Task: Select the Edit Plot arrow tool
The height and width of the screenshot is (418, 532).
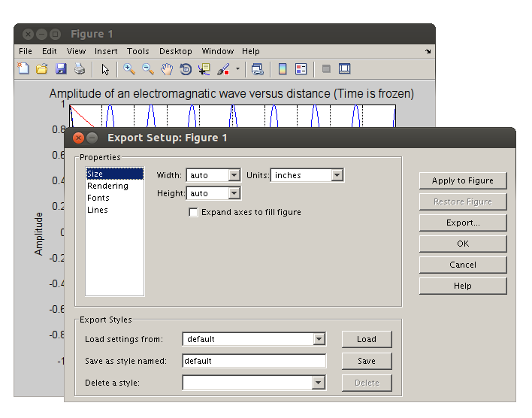Action: (x=105, y=70)
